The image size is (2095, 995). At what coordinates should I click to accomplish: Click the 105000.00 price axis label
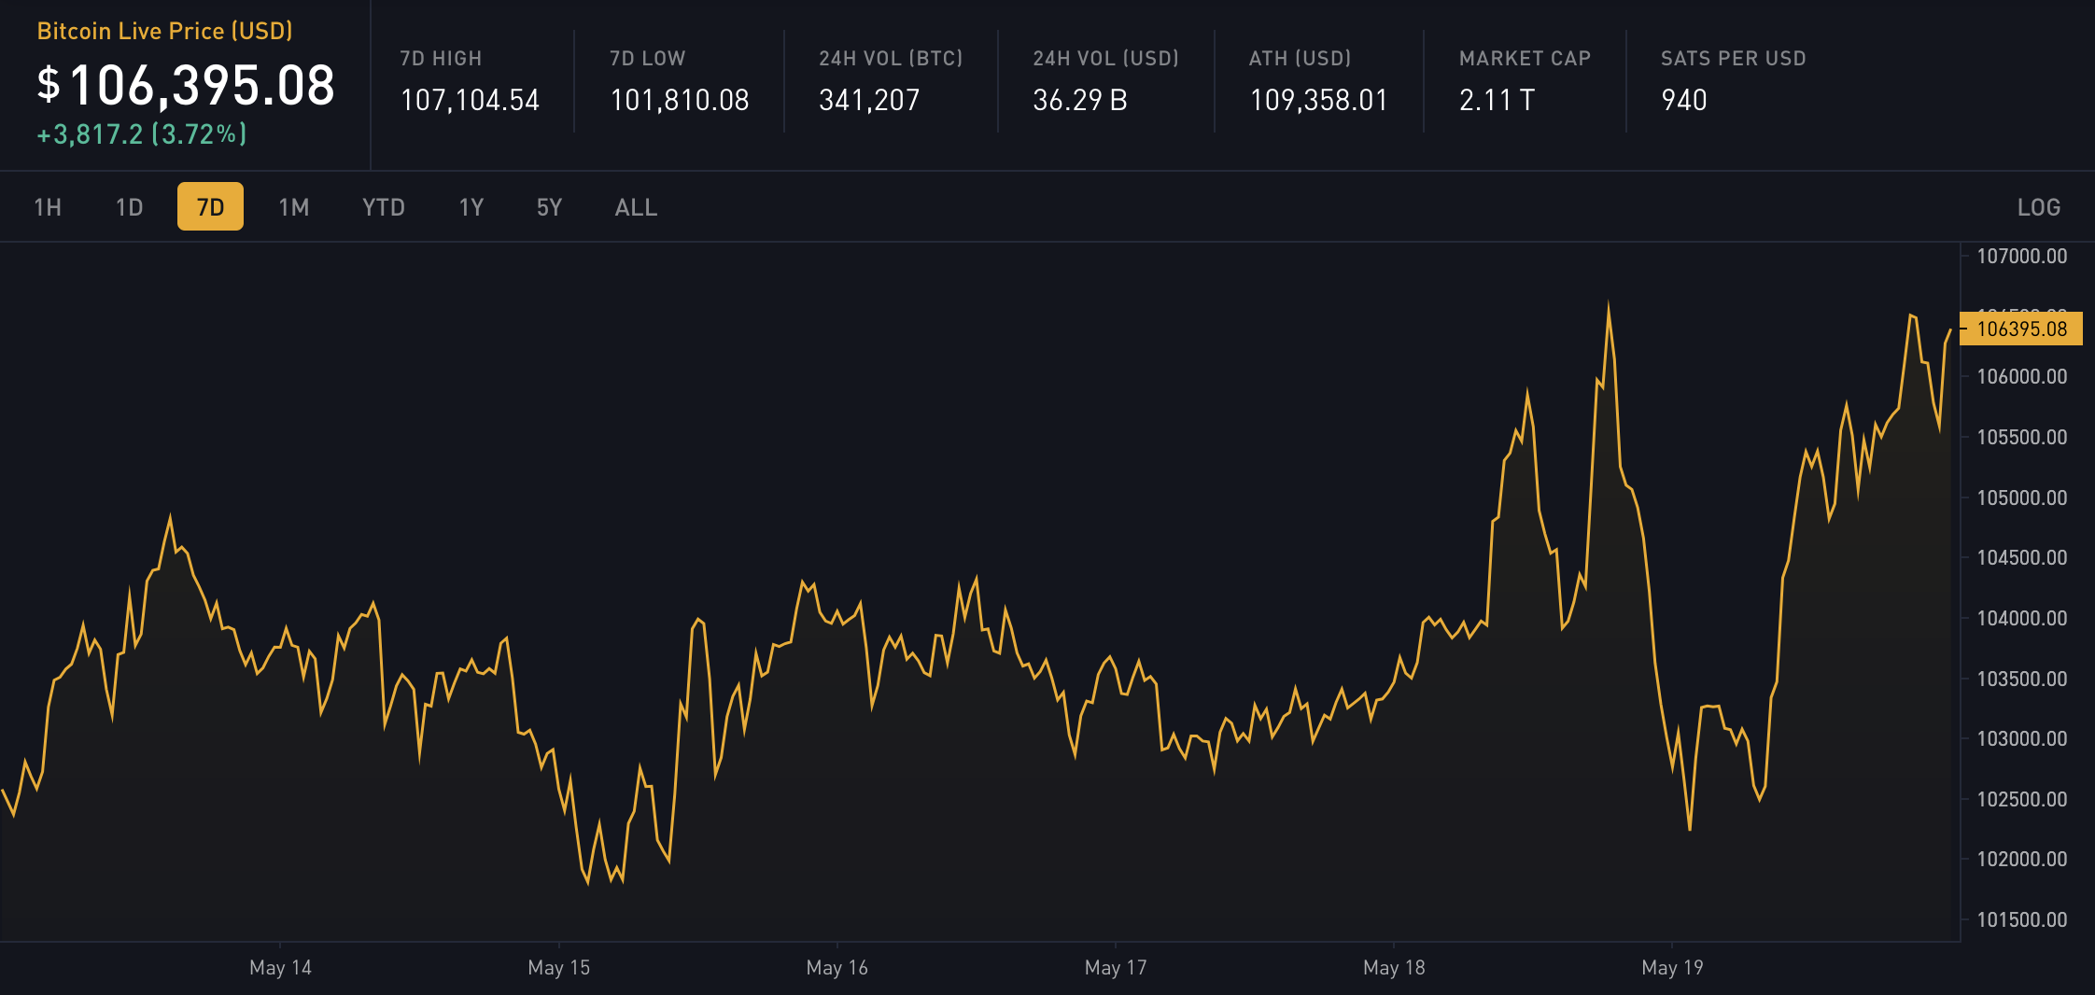2022,497
